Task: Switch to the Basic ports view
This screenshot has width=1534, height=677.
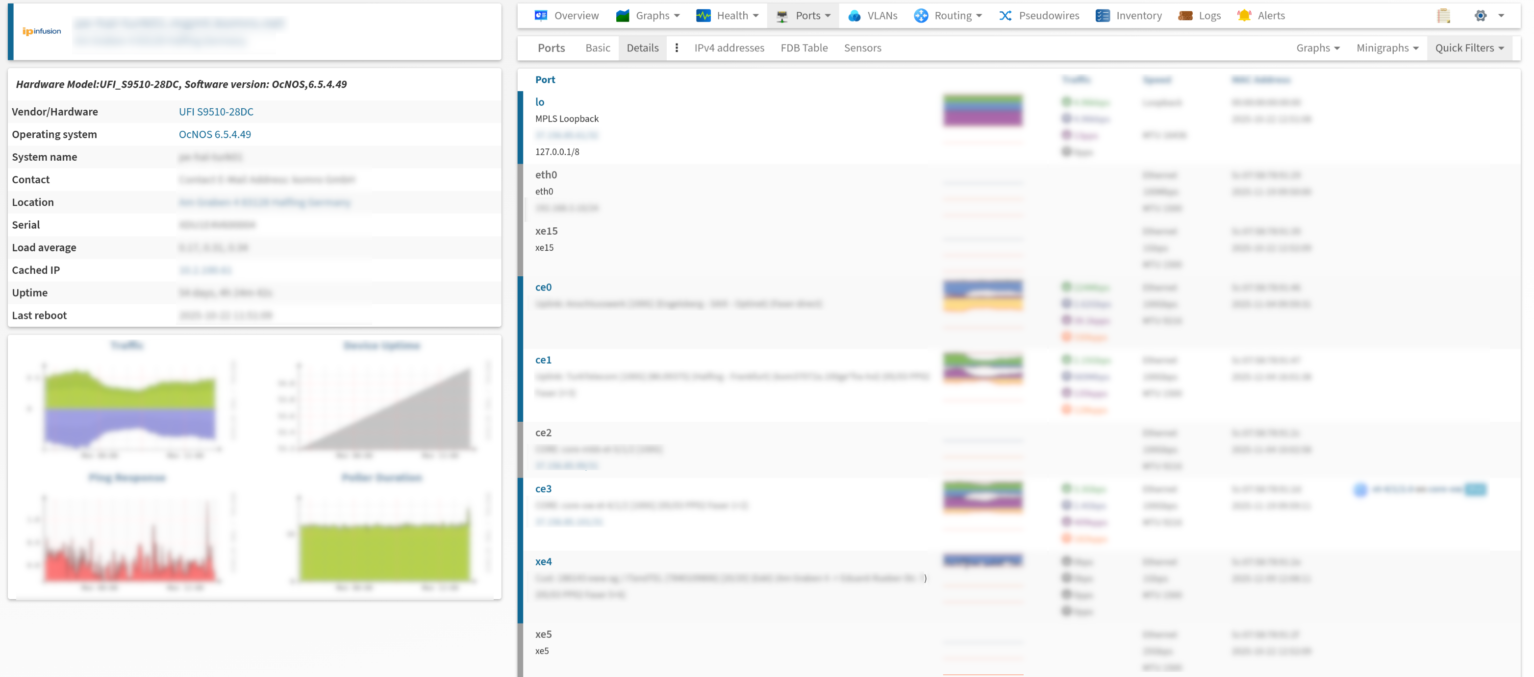Action: coord(597,48)
